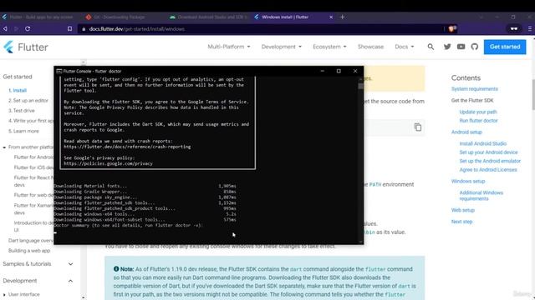Close the Windows install Flutter tab
This screenshot has width=535, height=300.
tap(331, 17)
